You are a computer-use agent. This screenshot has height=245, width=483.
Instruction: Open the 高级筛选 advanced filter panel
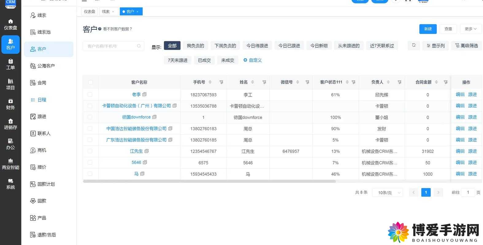[x=466, y=46]
